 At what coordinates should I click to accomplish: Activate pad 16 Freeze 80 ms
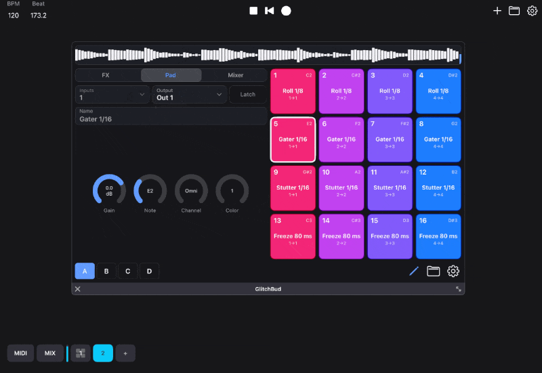click(438, 236)
